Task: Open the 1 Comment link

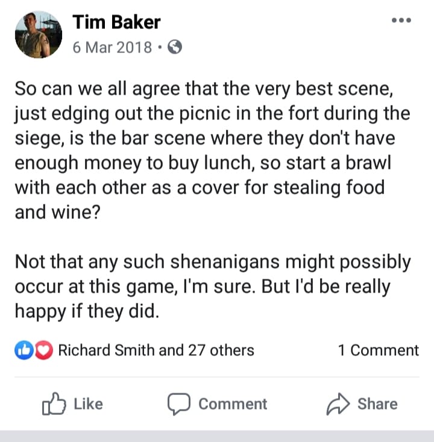Action: click(x=378, y=350)
